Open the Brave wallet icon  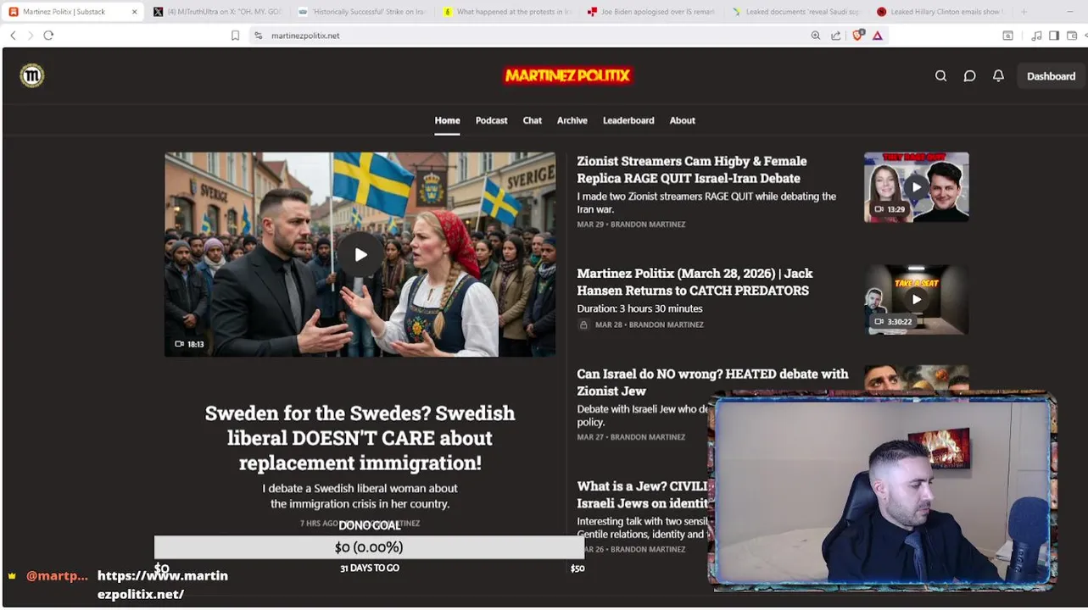coord(1072,36)
